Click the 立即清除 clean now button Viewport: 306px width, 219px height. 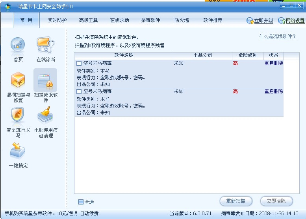pyautogui.click(x=276, y=201)
